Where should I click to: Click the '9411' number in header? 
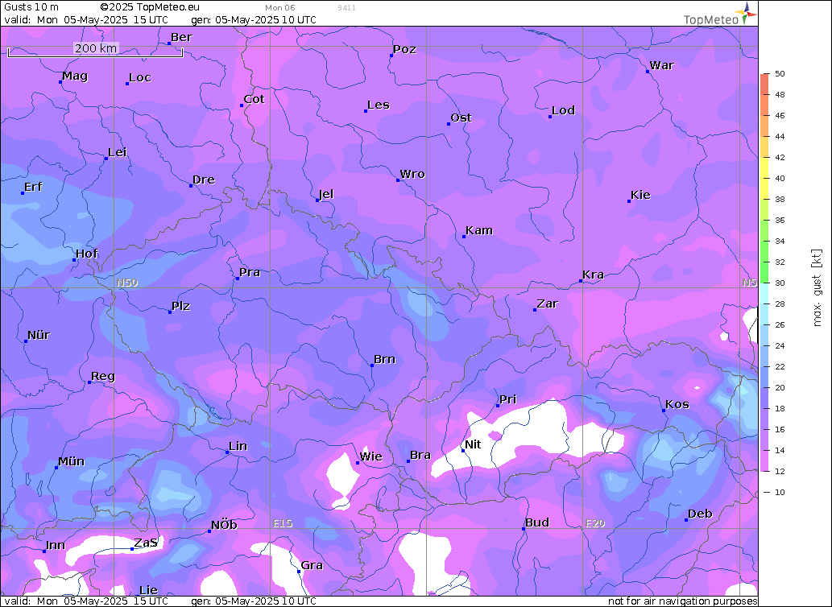click(346, 8)
